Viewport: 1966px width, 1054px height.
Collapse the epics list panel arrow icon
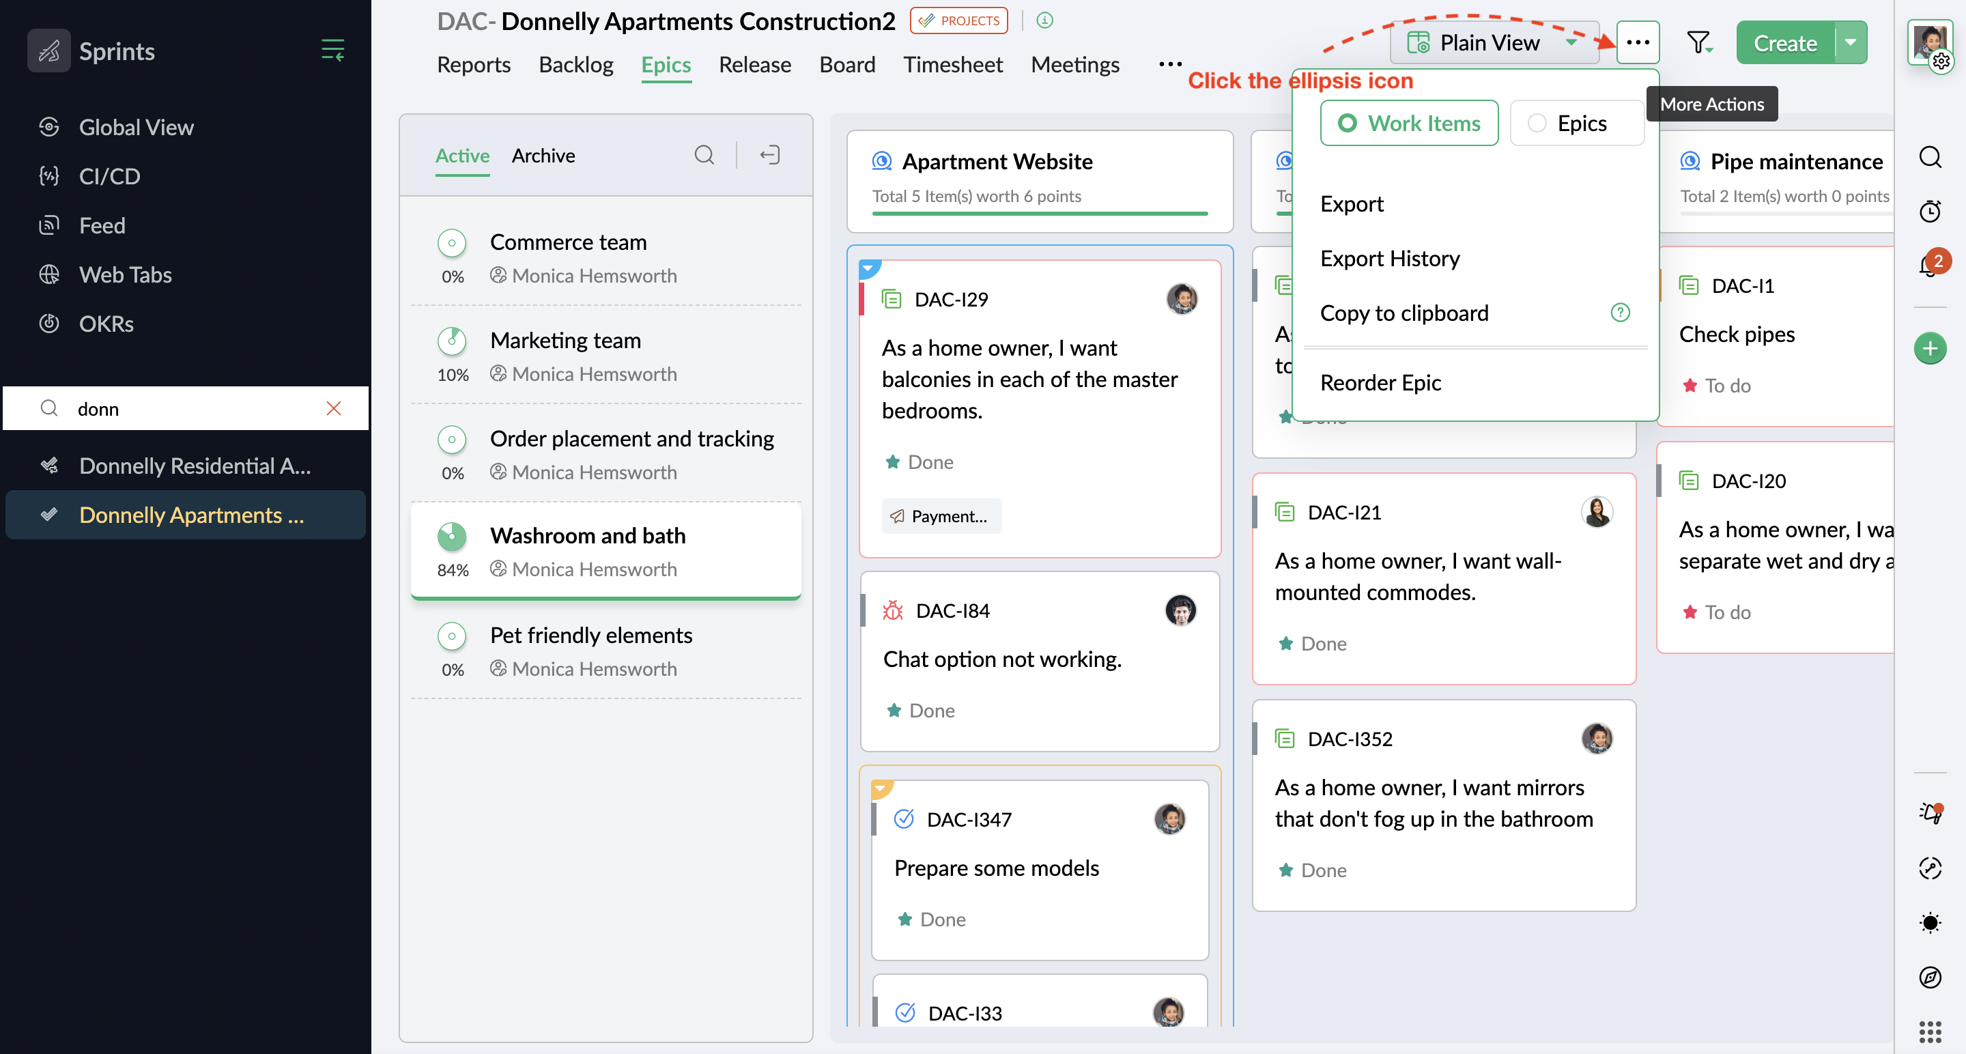tap(769, 156)
